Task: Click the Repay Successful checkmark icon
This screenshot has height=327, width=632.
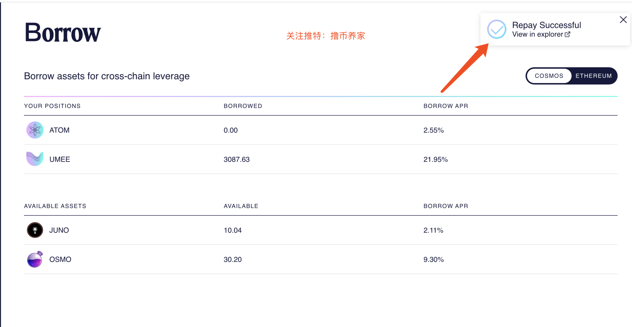Action: (x=497, y=29)
